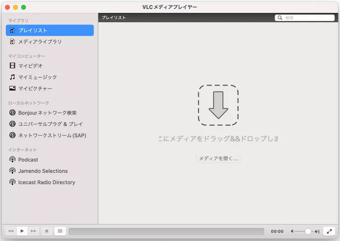Stop playback with the square stop button
This screenshot has height=241, width=340.
tap(47, 231)
